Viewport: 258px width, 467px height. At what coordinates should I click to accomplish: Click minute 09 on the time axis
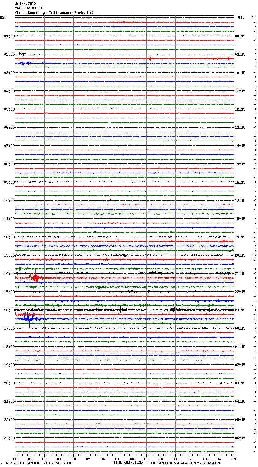146,458
